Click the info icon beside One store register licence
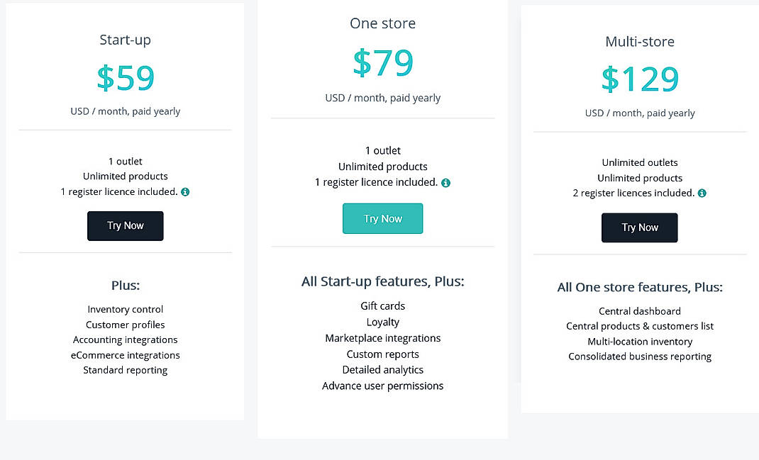 (x=445, y=182)
